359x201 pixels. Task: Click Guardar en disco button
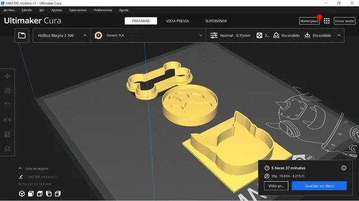click(x=319, y=186)
